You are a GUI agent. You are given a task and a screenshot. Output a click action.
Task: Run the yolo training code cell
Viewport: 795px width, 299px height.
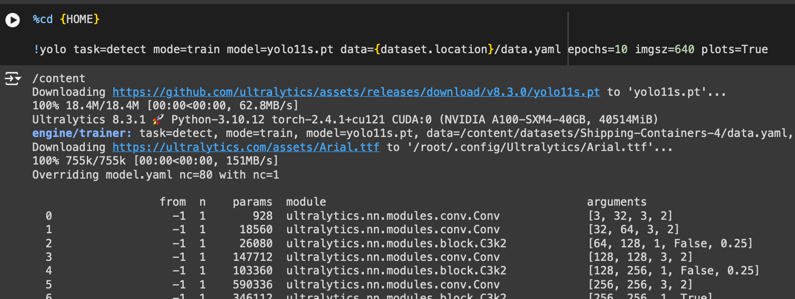pos(13,20)
